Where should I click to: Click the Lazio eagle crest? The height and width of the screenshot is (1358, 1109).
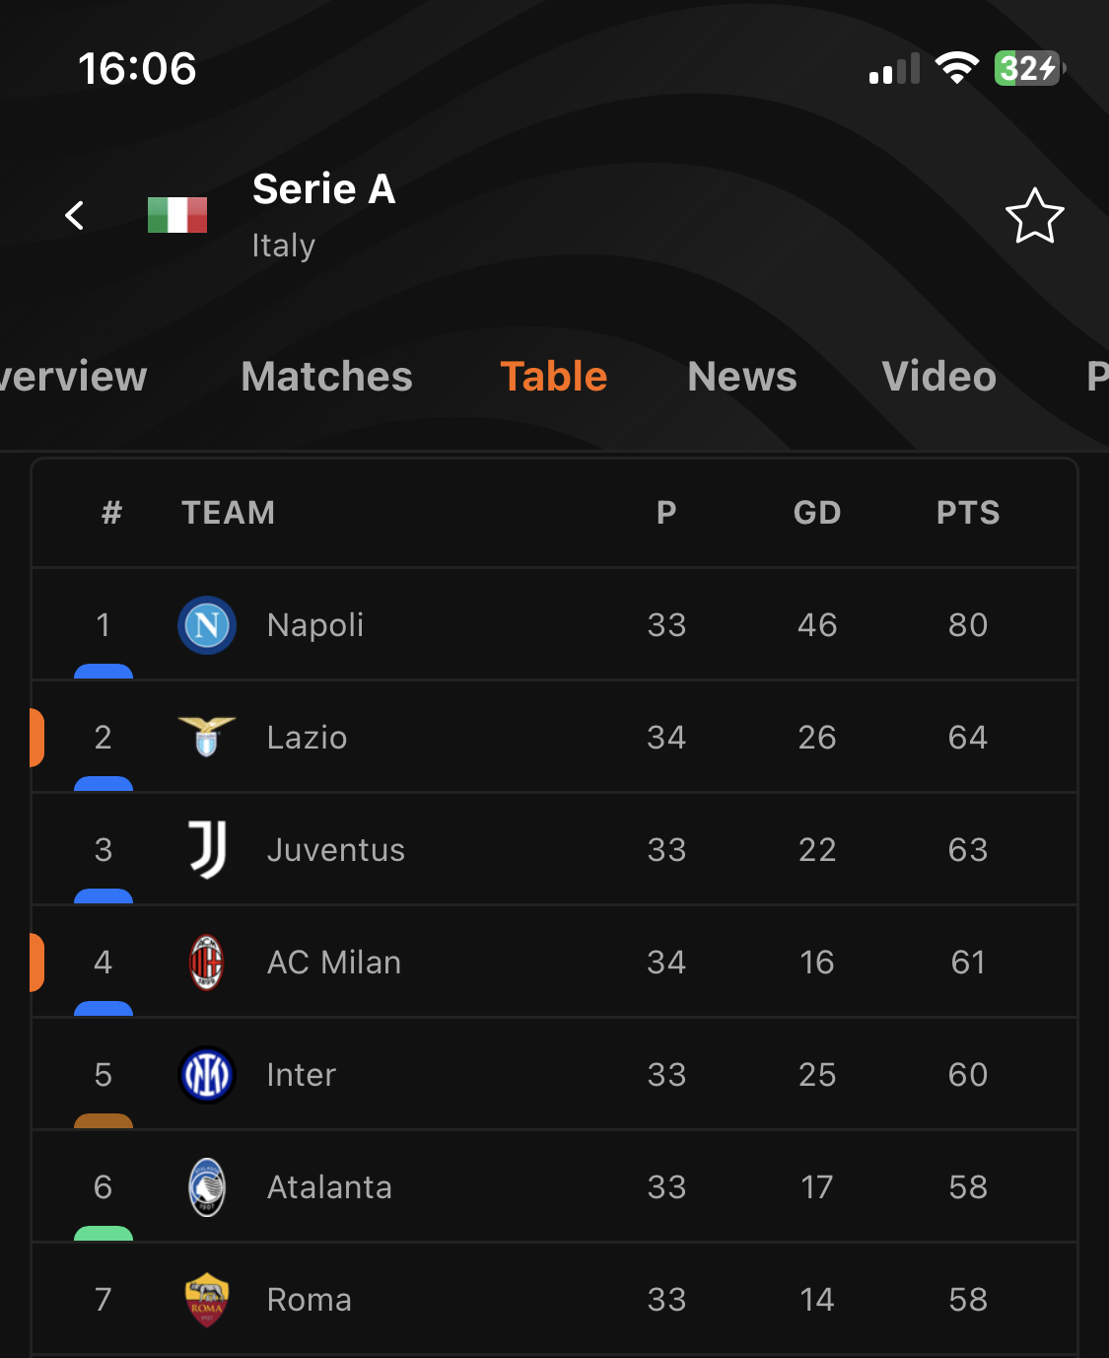(x=207, y=738)
